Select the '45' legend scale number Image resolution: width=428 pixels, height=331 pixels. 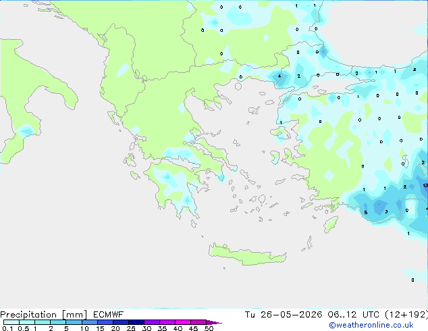coord(193,328)
